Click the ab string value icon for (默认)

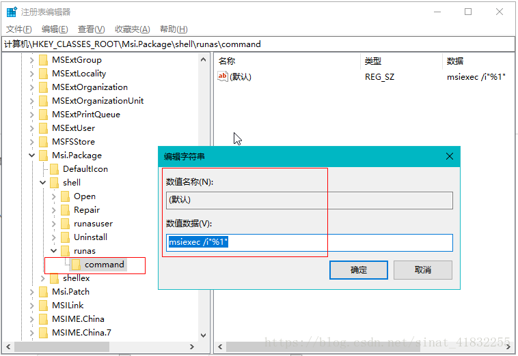(222, 76)
